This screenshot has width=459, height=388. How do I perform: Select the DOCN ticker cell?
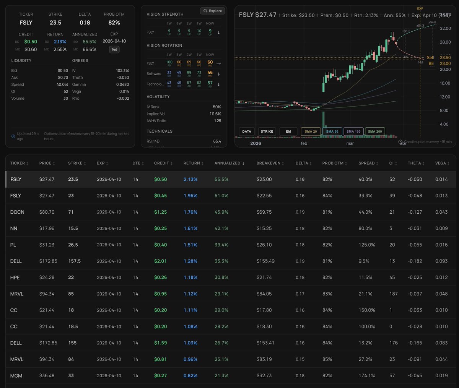(x=17, y=212)
